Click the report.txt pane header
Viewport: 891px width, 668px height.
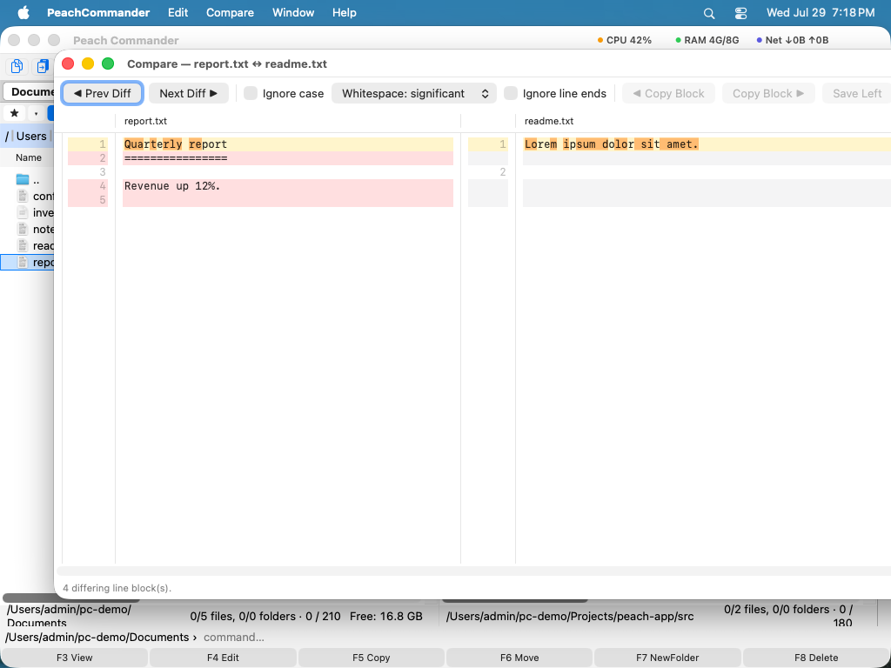coord(145,121)
